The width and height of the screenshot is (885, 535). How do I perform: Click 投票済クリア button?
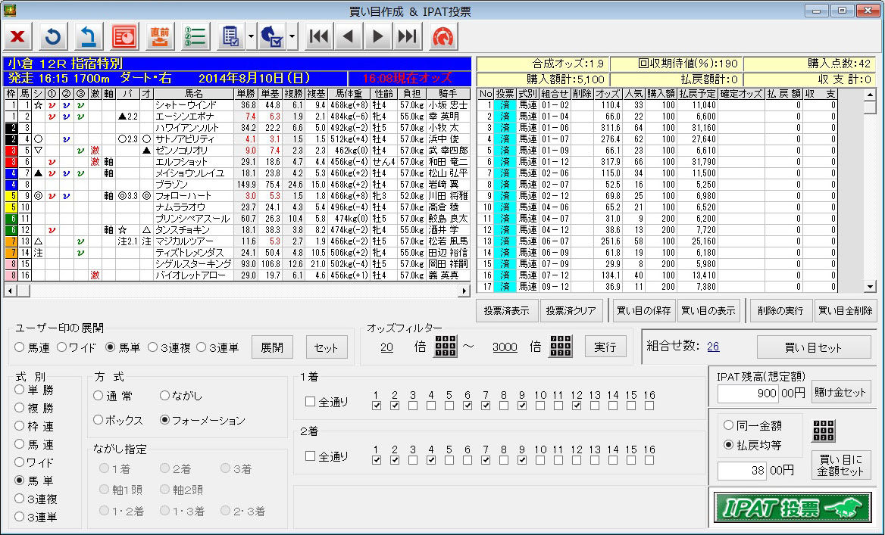(571, 310)
